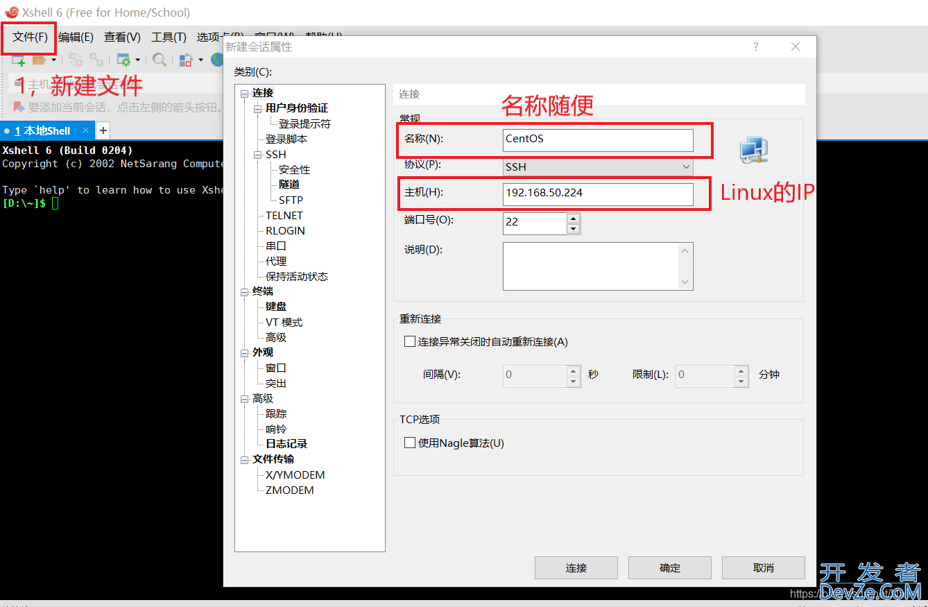Screen dimensions: 928x607
Task: Select 响铃 in the category tree
Action: tap(276, 429)
